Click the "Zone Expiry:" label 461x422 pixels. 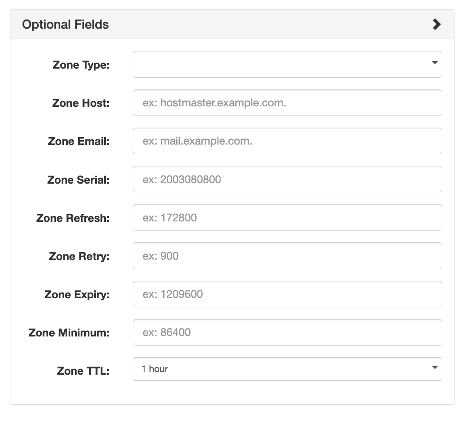click(77, 294)
